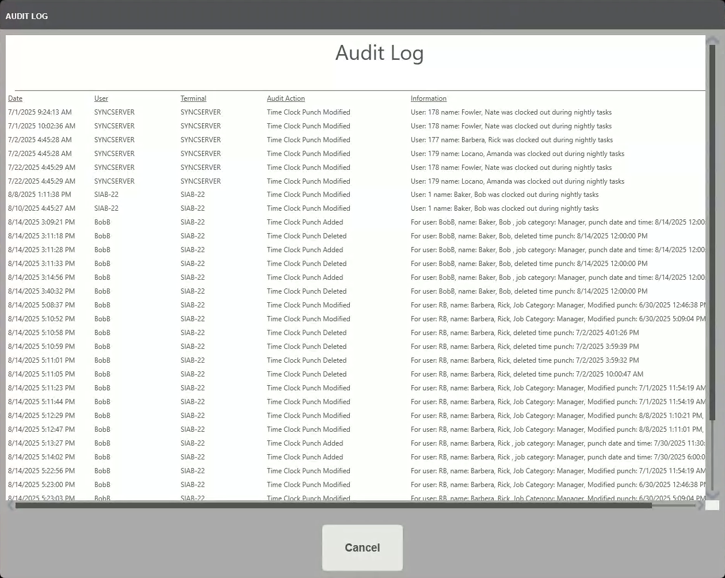The width and height of the screenshot is (725, 578).
Task: Click BobB user in the 8/14/2025 3:09:21 PM row
Action: (102, 222)
